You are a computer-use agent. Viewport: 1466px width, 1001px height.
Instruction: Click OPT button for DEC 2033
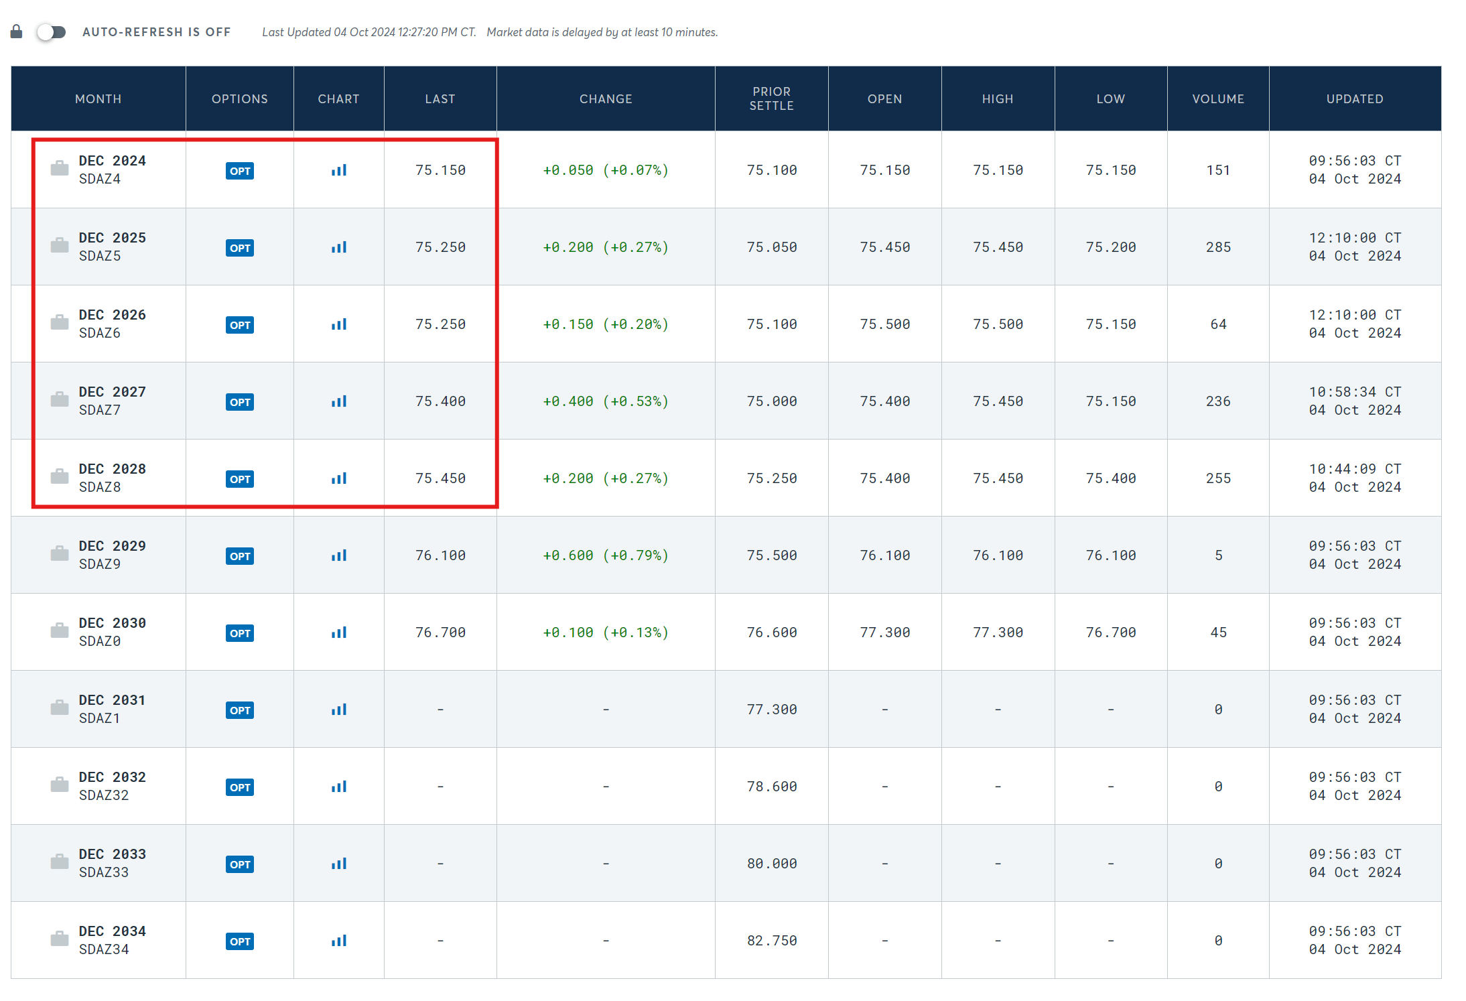[240, 864]
